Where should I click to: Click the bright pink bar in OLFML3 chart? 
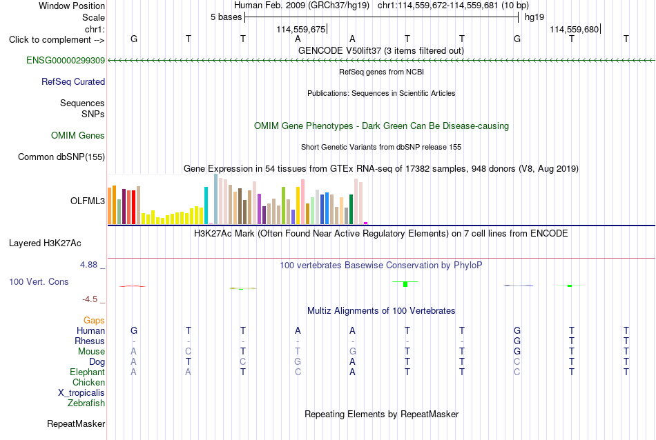pyautogui.click(x=303, y=202)
